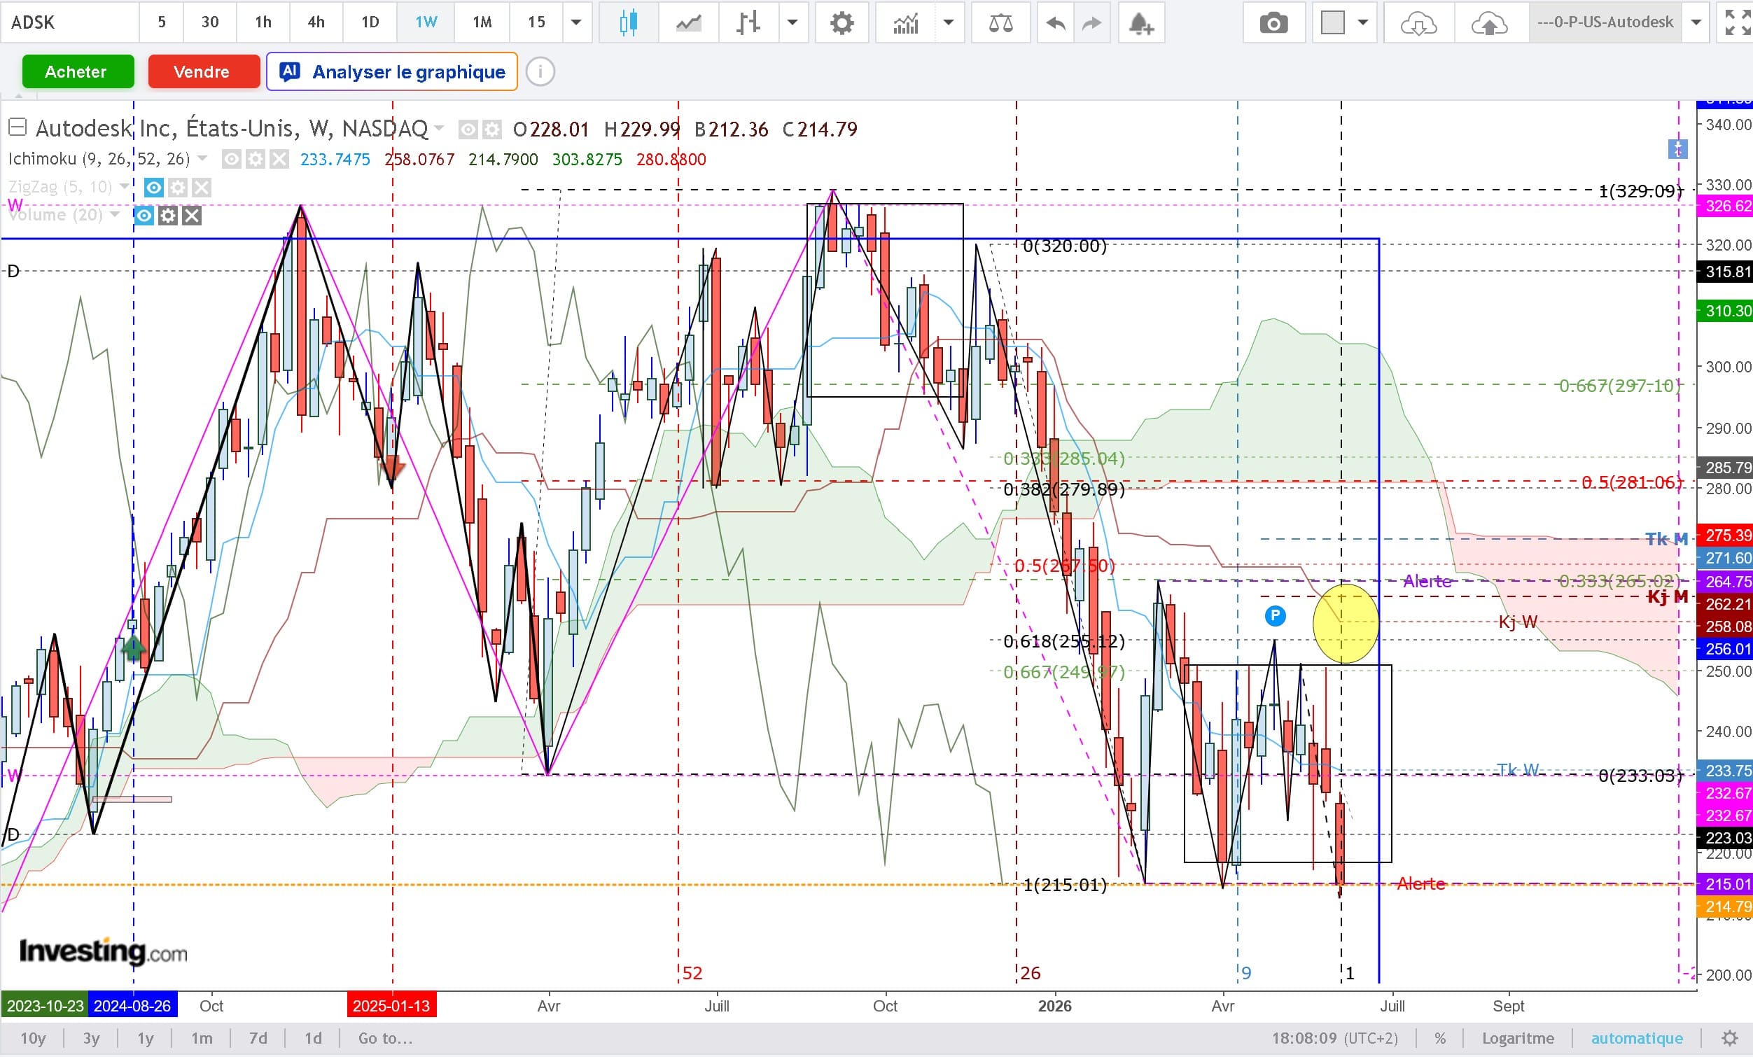Select the 1h timeframe
The width and height of the screenshot is (1753, 1057).
tap(263, 23)
